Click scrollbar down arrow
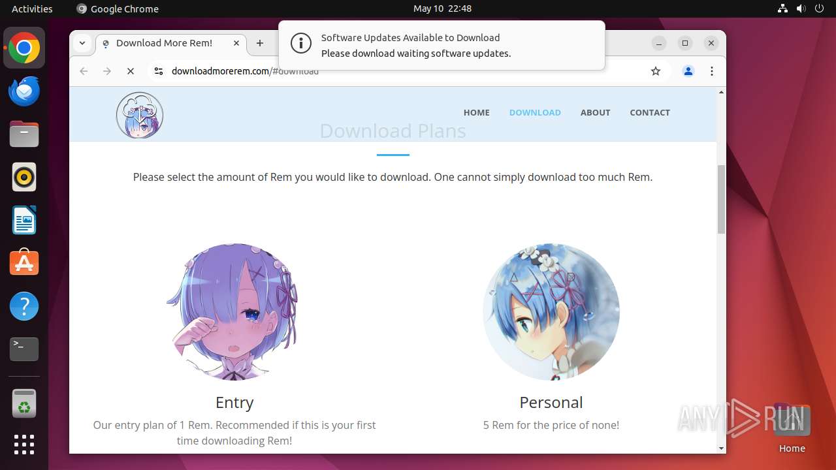The width and height of the screenshot is (836, 470). tap(721, 448)
